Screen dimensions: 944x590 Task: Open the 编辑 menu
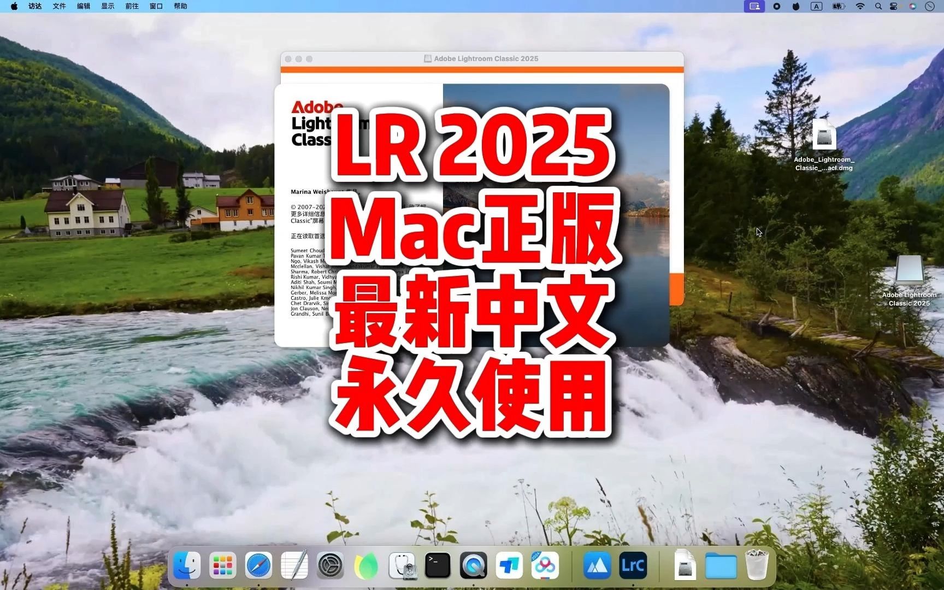pos(84,6)
